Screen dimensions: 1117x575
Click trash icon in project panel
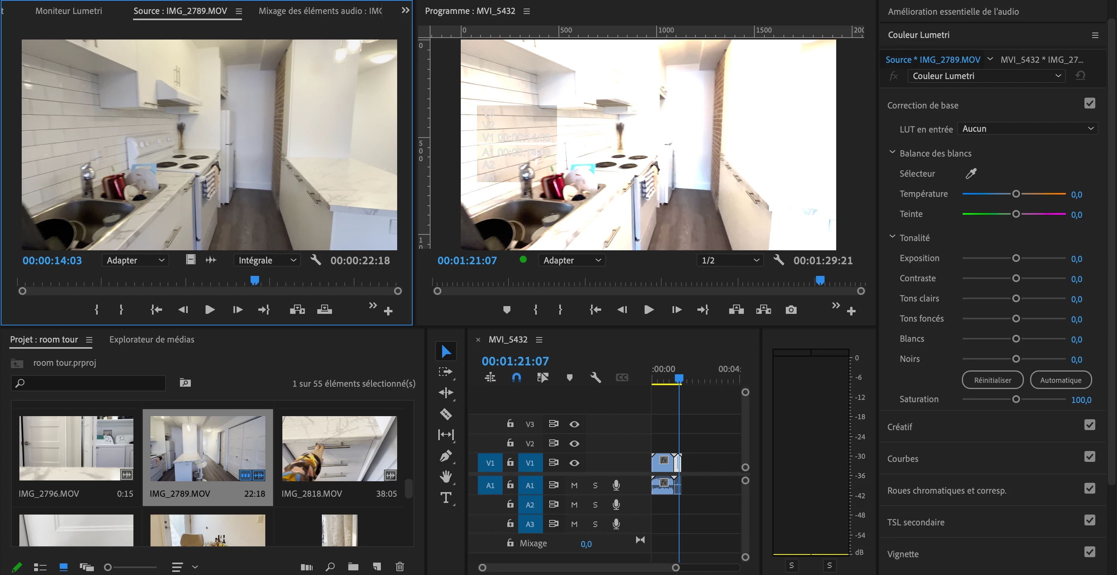pos(400,566)
